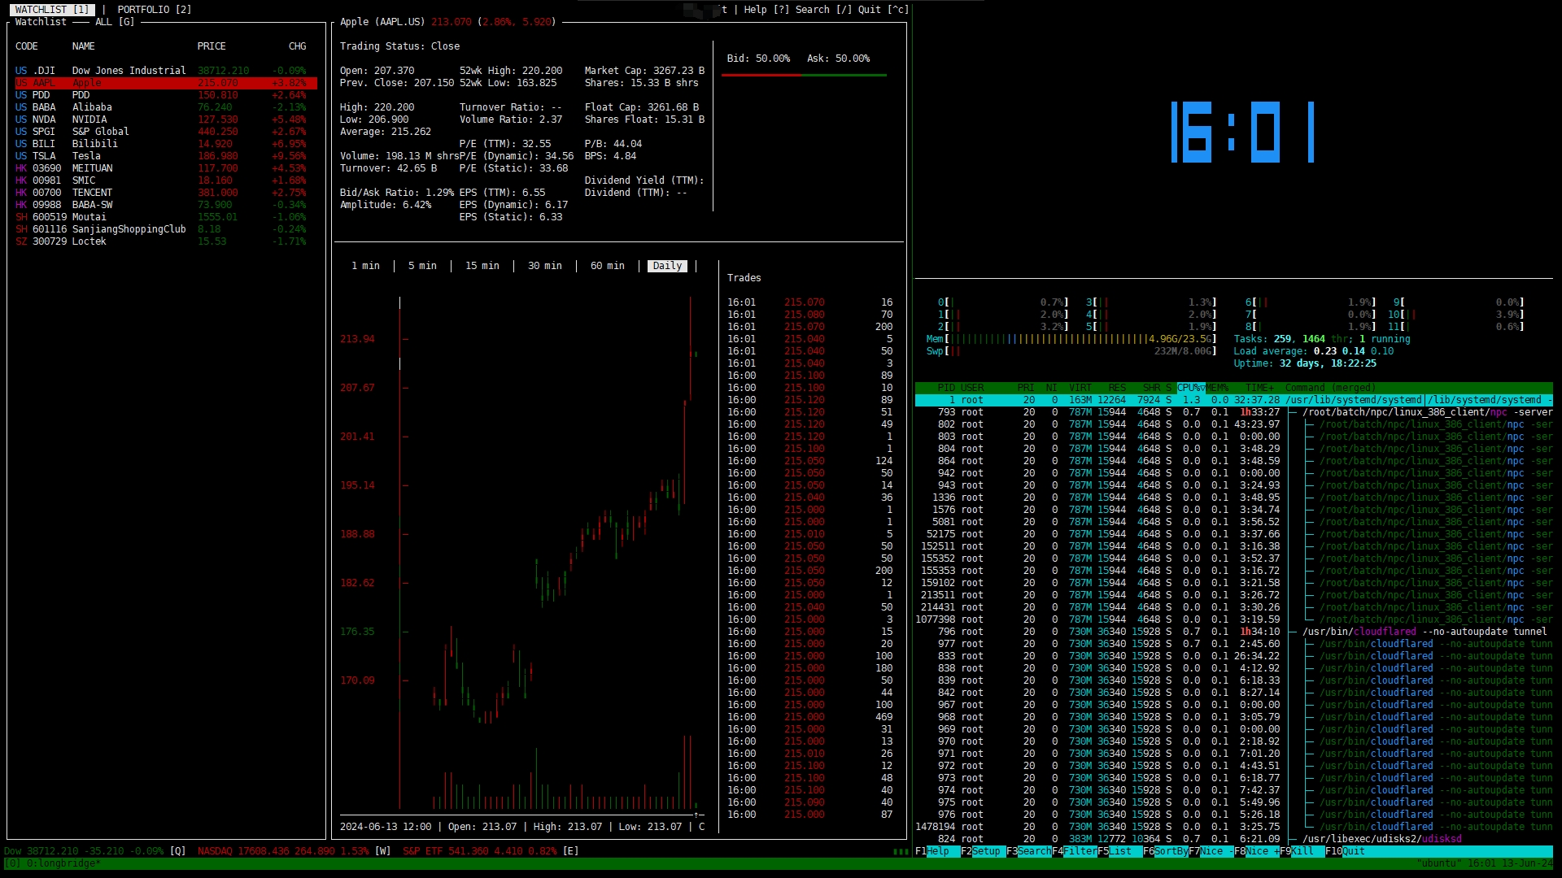
Task: Select the BABA Alibaba watchlist row
Action: pyautogui.click(x=166, y=107)
